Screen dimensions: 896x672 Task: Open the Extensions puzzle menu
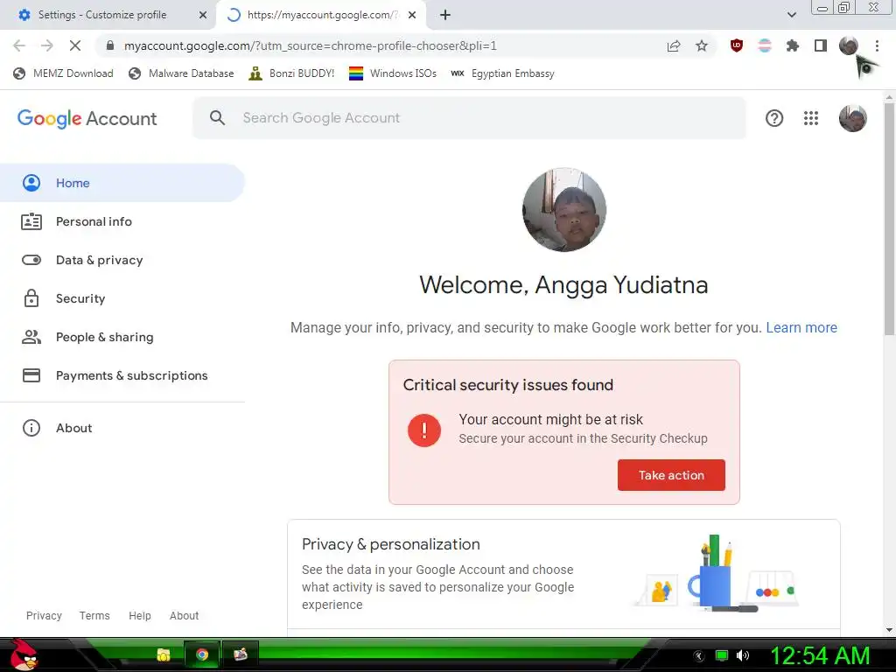pyautogui.click(x=793, y=45)
